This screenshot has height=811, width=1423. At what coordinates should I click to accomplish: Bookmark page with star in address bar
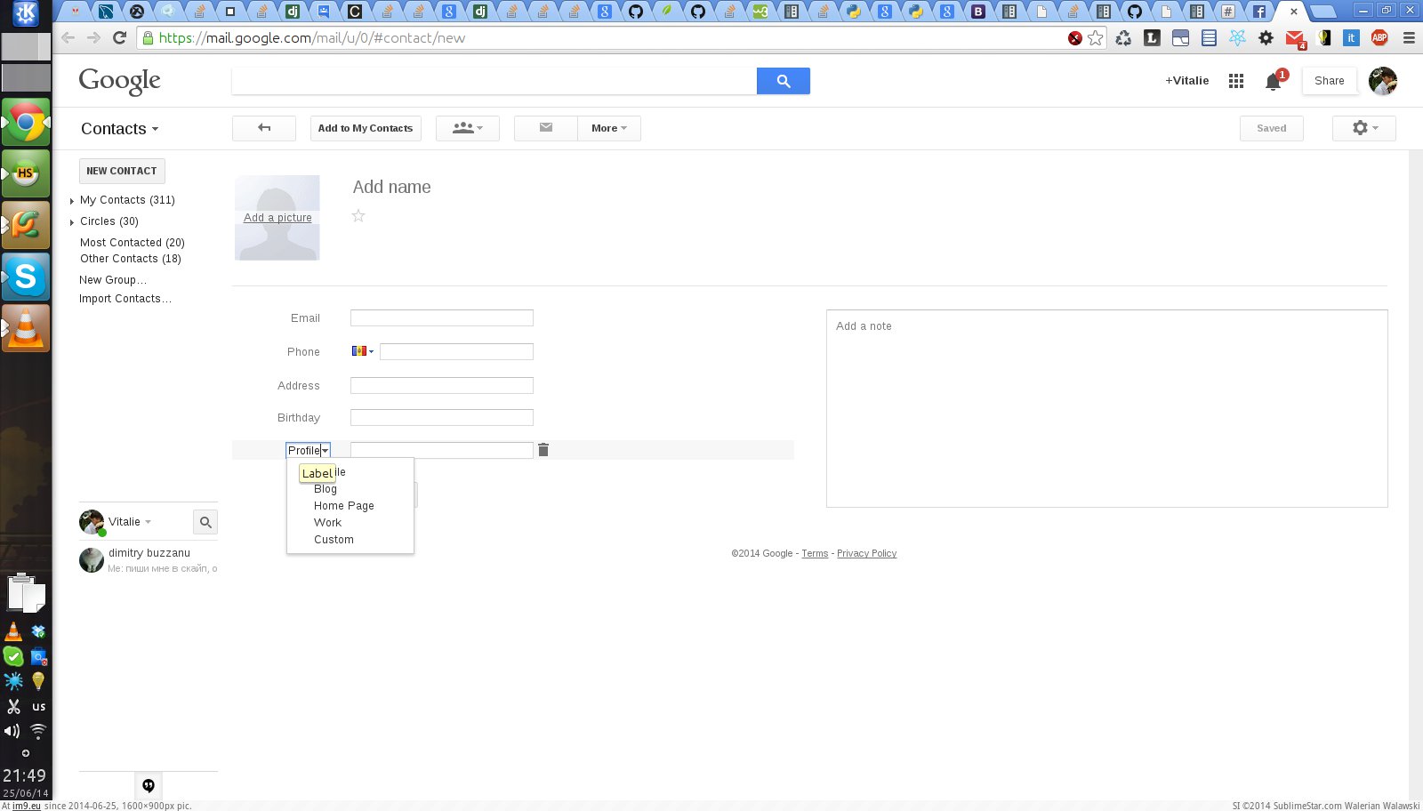pyautogui.click(x=1096, y=38)
